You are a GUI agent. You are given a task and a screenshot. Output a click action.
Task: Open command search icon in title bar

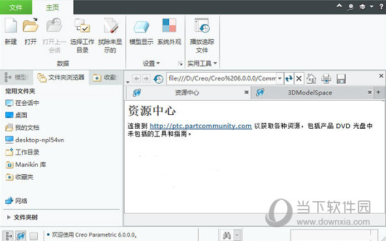point(351,7)
